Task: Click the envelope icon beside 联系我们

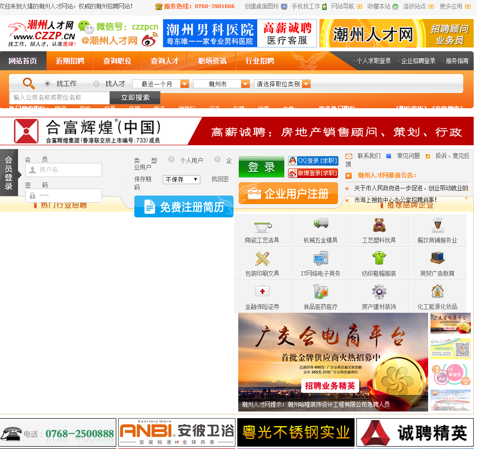Action: (349, 156)
